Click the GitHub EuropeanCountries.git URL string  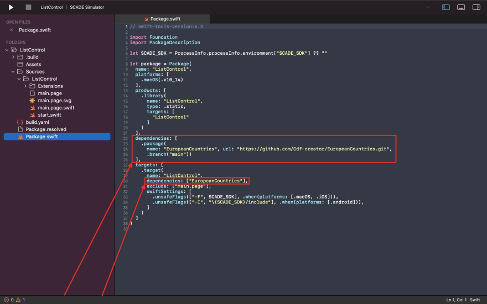[313, 149]
